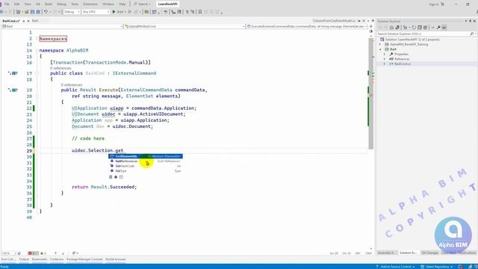
Task: Click the red error count indicator
Action: [33, 253]
